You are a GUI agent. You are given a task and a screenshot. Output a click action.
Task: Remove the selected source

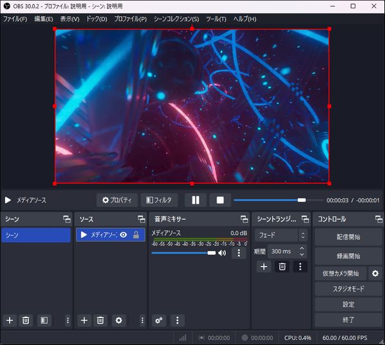coord(100,321)
